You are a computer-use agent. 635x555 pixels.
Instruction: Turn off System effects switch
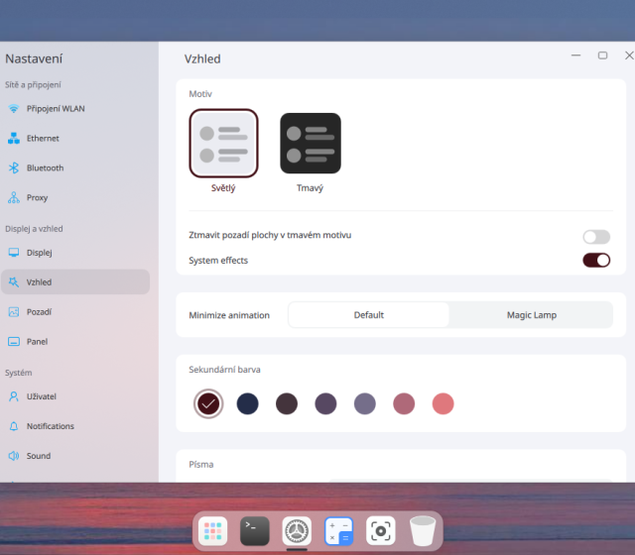coord(596,261)
